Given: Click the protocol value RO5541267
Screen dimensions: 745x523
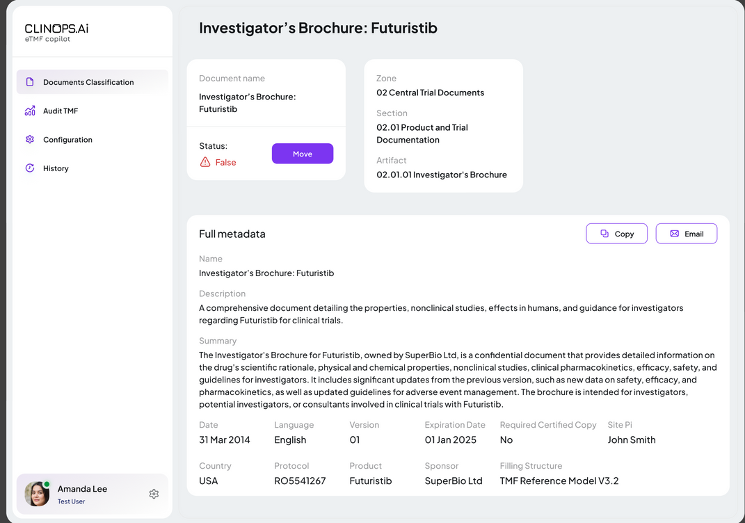Looking at the screenshot, I should pos(300,481).
